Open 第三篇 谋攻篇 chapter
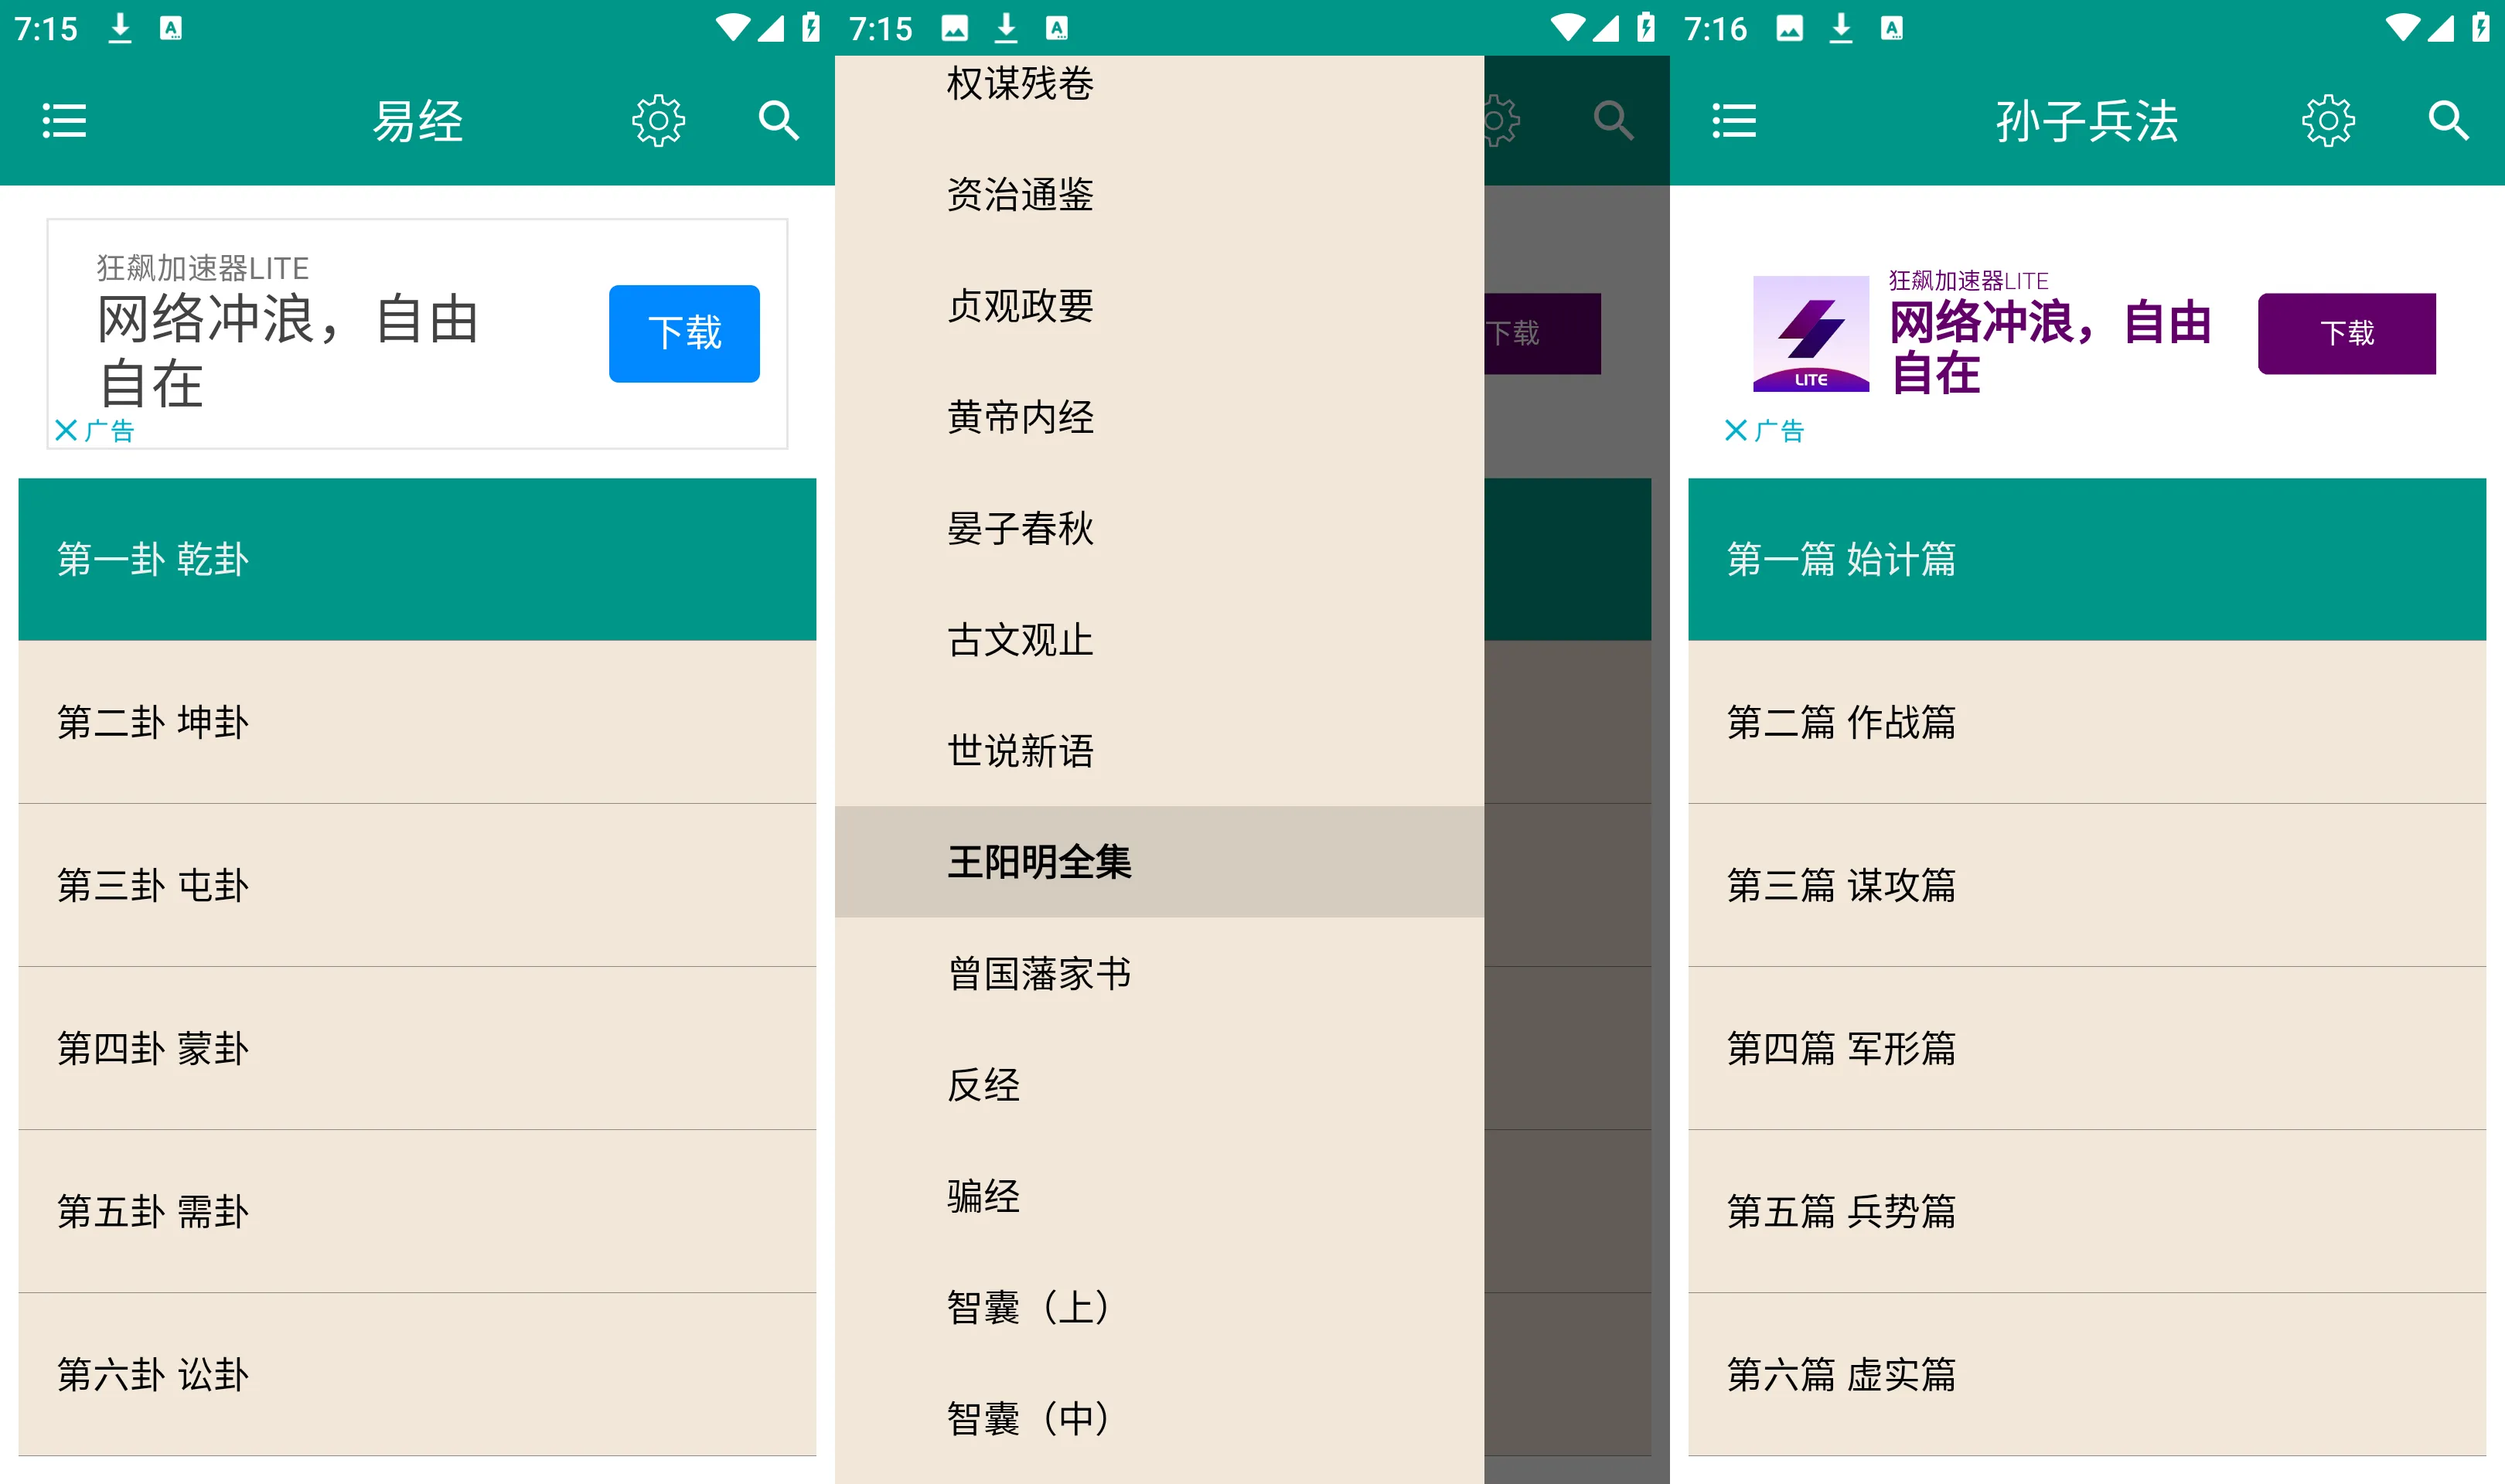 [x=1843, y=887]
